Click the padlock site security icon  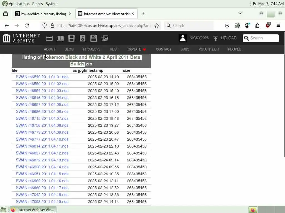[x=52, y=26]
